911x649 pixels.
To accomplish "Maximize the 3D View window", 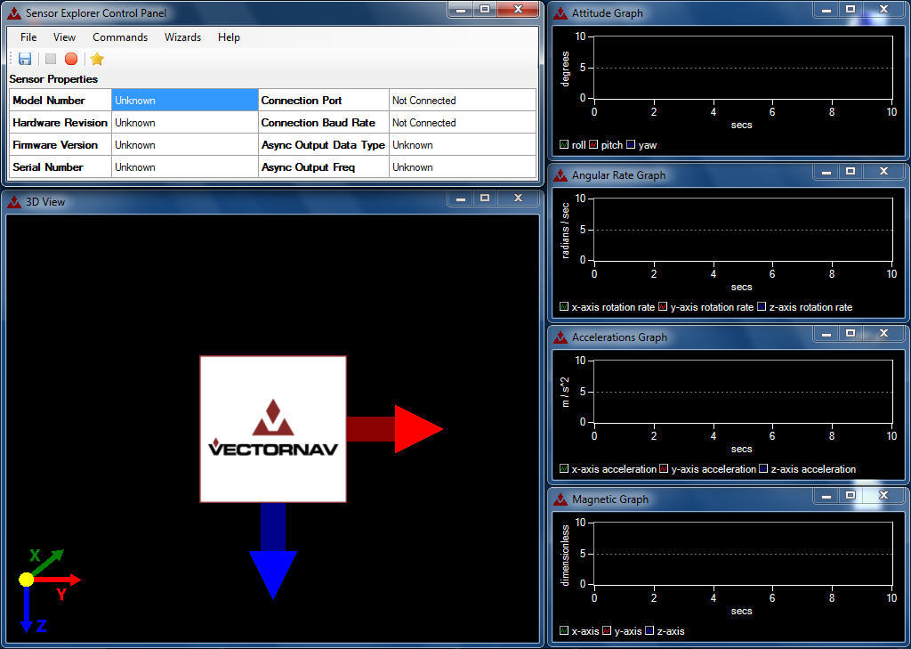I will click(x=485, y=199).
